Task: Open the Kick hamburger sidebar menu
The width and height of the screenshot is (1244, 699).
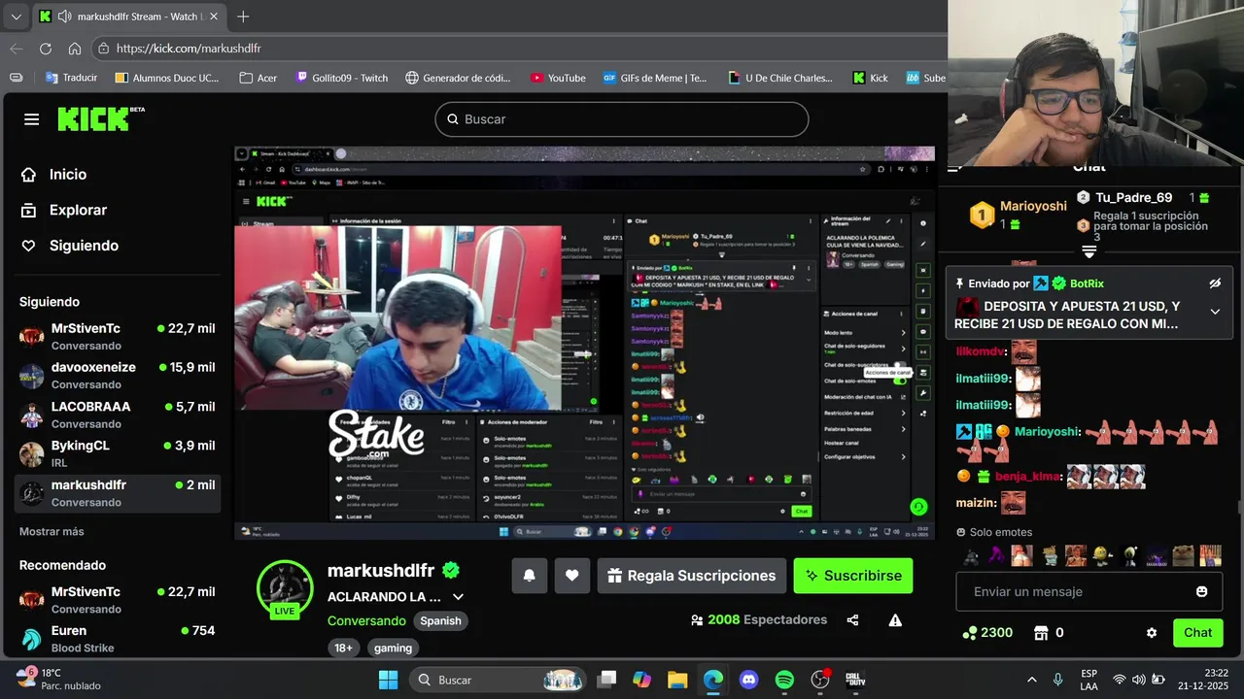Action: (32, 119)
